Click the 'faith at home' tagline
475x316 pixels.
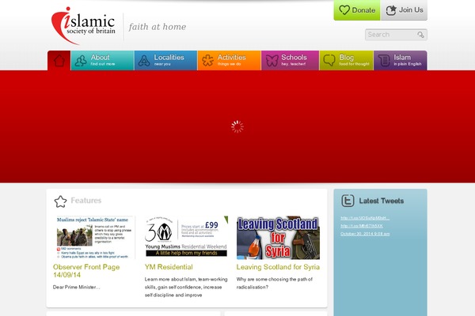coord(158,27)
